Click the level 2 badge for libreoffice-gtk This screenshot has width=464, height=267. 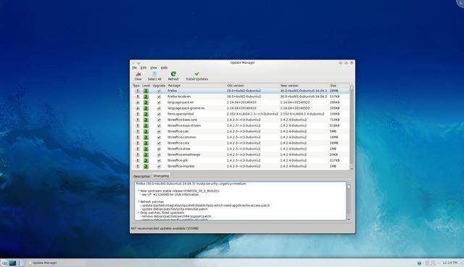pyautogui.click(x=146, y=160)
